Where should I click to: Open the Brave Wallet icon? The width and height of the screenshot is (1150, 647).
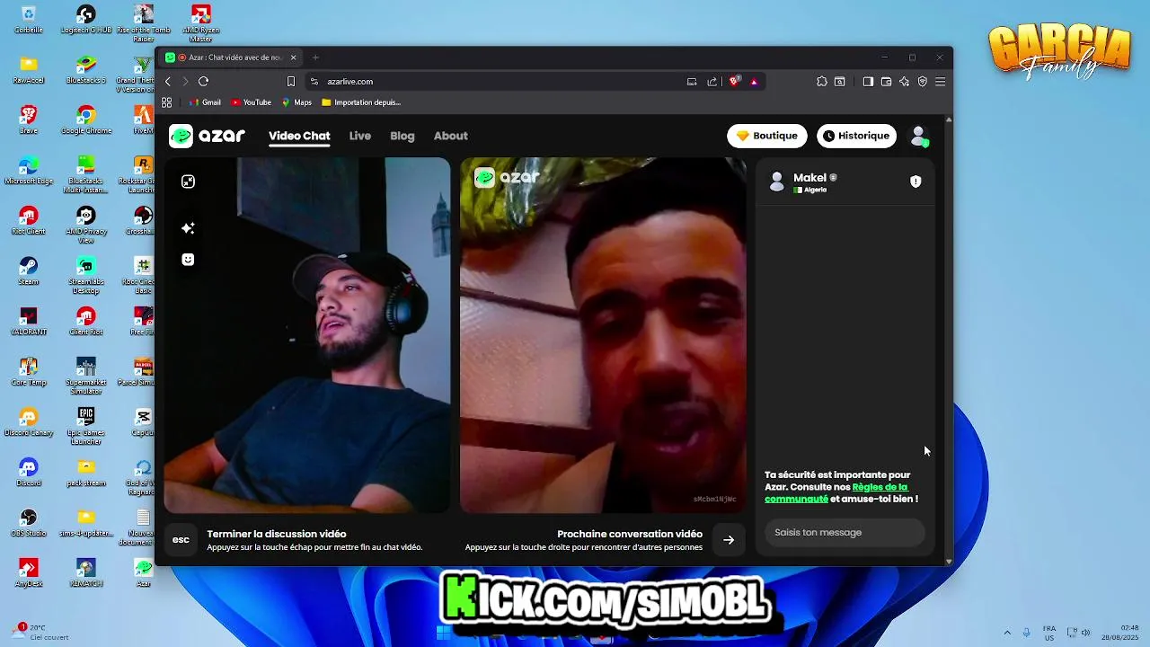pyautogui.click(x=886, y=81)
